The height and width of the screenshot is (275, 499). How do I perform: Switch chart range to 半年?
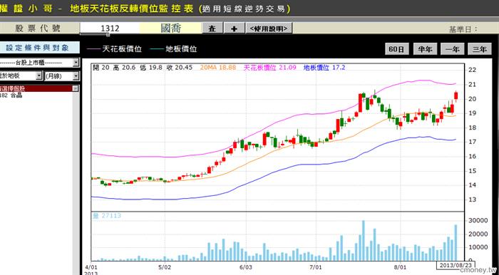425,49
